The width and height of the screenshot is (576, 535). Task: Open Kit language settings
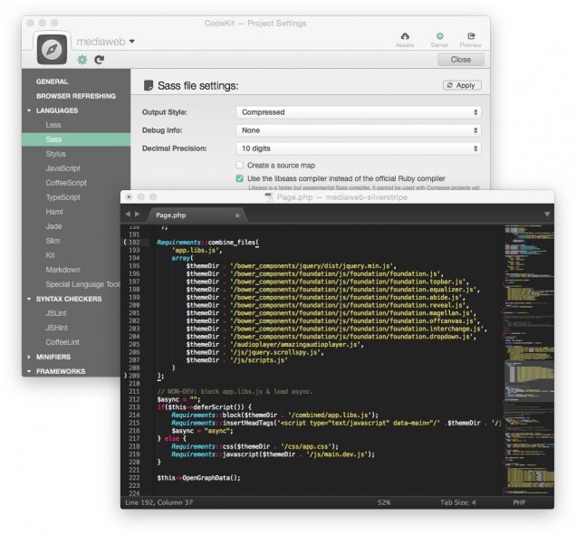coord(51,255)
